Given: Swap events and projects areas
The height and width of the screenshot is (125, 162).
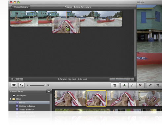Looking at the screenshot, I should pyautogui.click(x=21, y=85).
